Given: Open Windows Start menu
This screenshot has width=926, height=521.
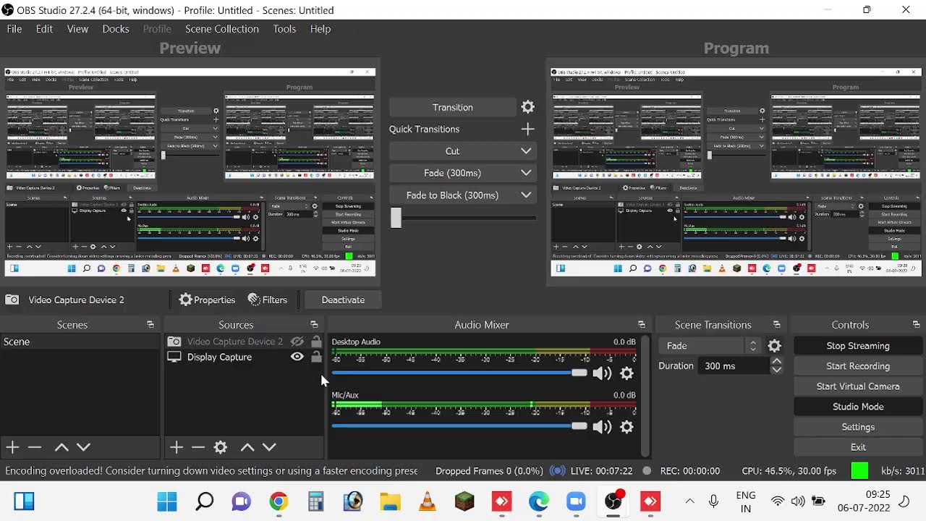Looking at the screenshot, I should pyautogui.click(x=167, y=501).
